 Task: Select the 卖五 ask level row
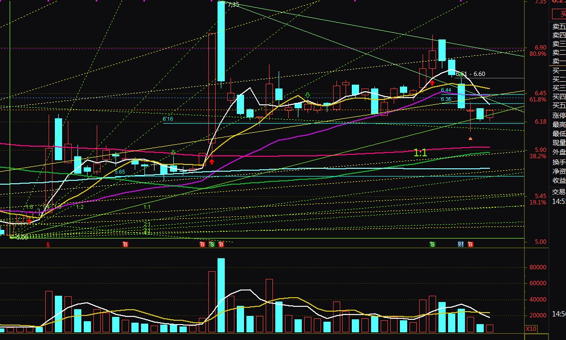(x=559, y=26)
